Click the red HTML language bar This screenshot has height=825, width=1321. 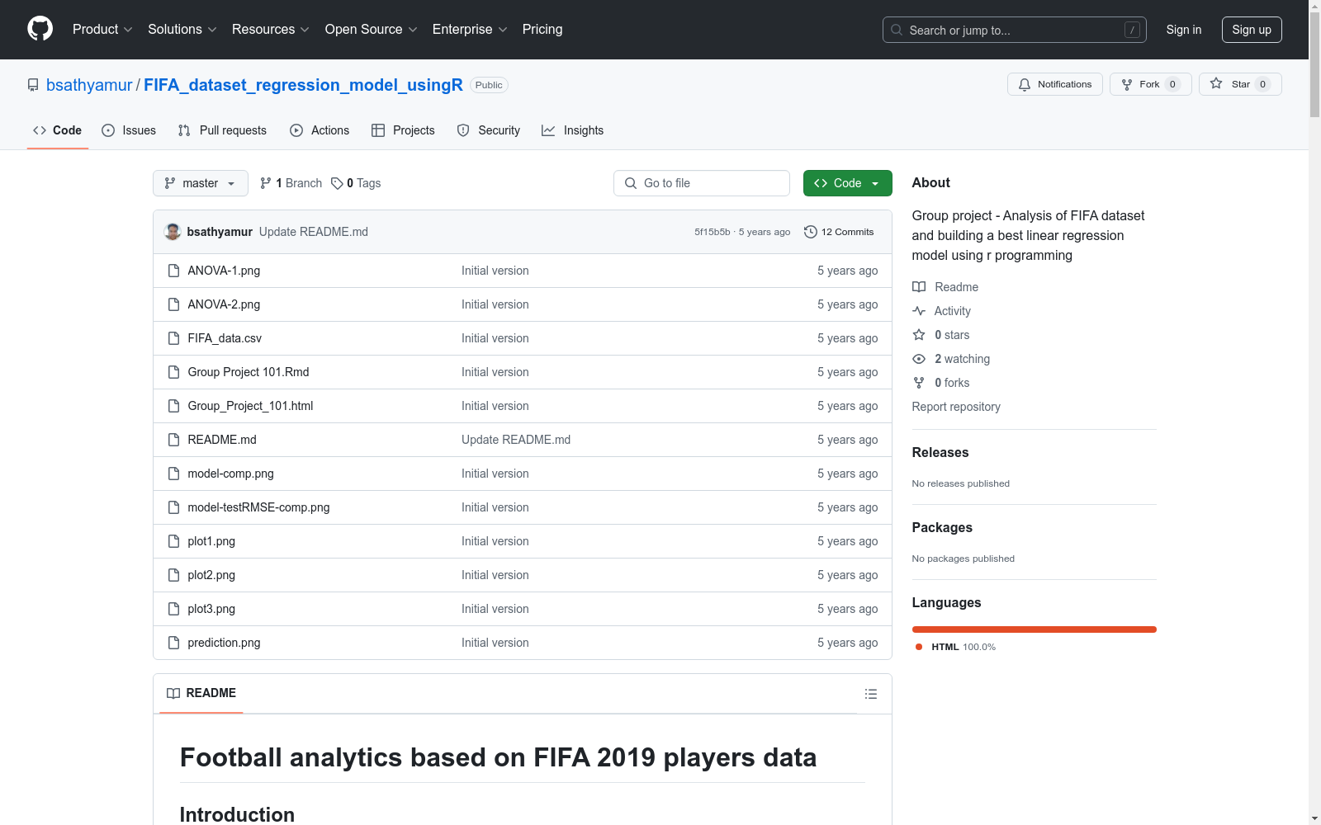tap(1035, 629)
